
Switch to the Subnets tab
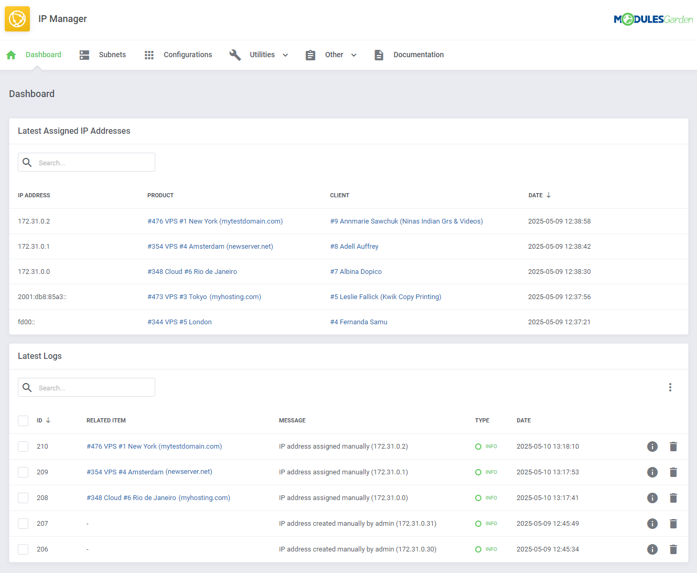pyautogui.click(x=112, y=55)
